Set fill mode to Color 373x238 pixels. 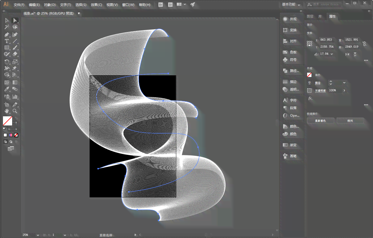pyautogui.click(x=5, y=135)
